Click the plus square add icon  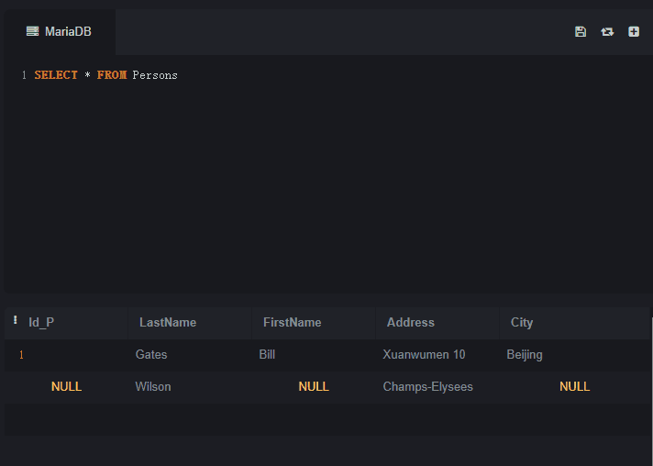point(634,32)
